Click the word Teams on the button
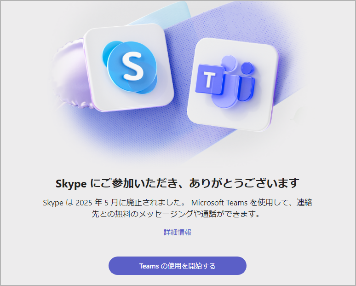356x286 pixels. tap(149, 266)
